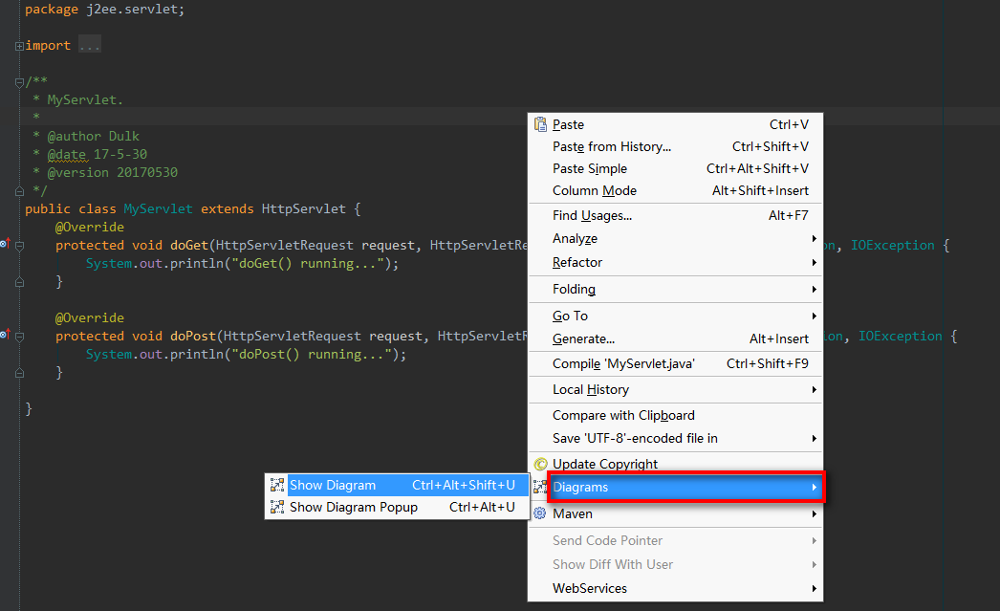The image size is (1000, 611).
Task: Open the WebServices submenu arrow
Action: [x=814, y=588]
